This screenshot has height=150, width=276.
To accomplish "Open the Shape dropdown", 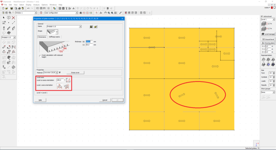I will pyautogui.click(x=57, y=32).
